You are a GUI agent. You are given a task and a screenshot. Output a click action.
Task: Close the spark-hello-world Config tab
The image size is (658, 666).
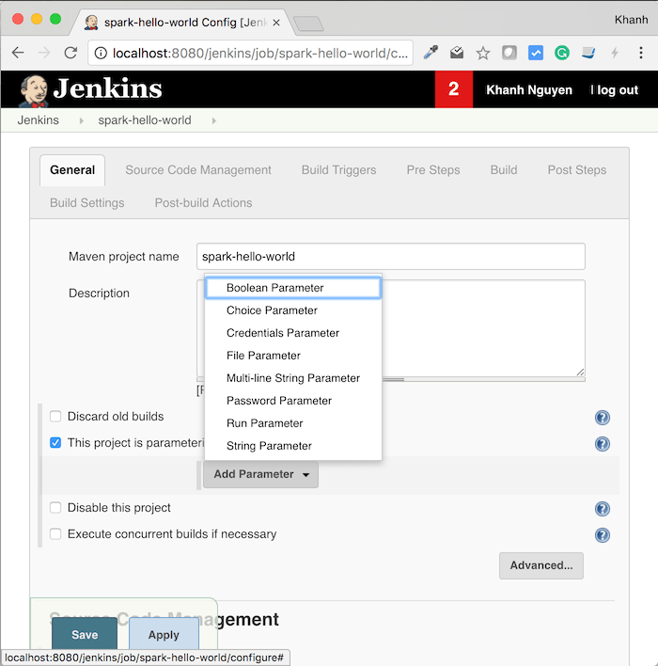(x=276, y=23)
